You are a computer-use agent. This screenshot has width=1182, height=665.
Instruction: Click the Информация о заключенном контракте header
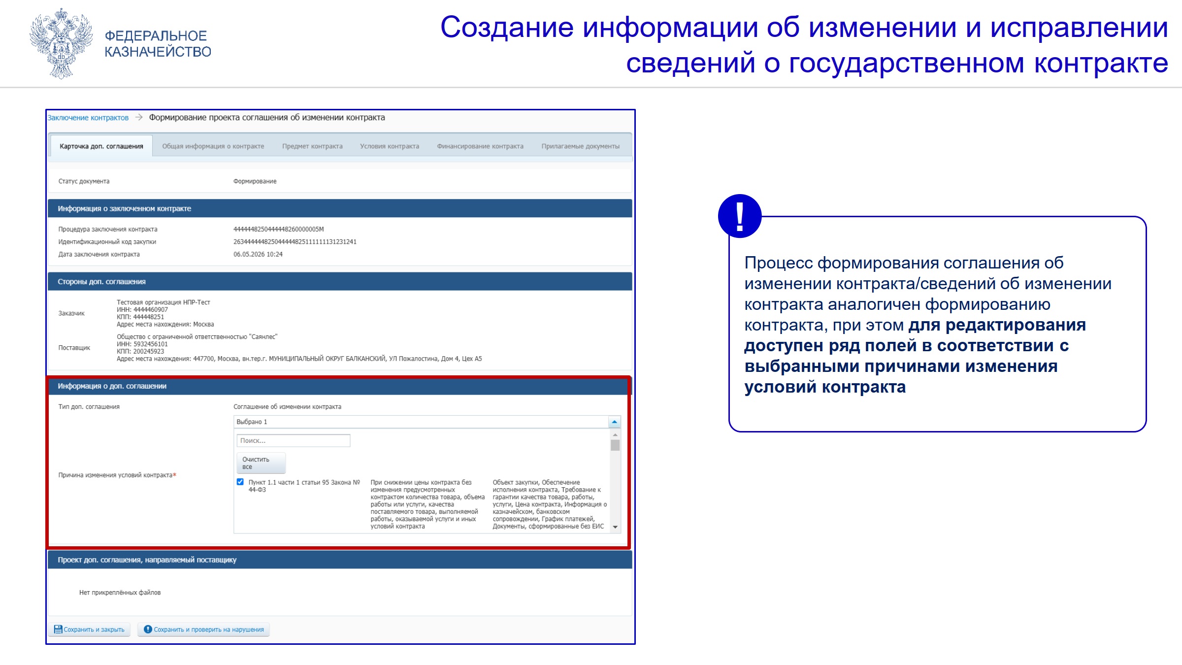pyautogui.click(x=340, y=208)
